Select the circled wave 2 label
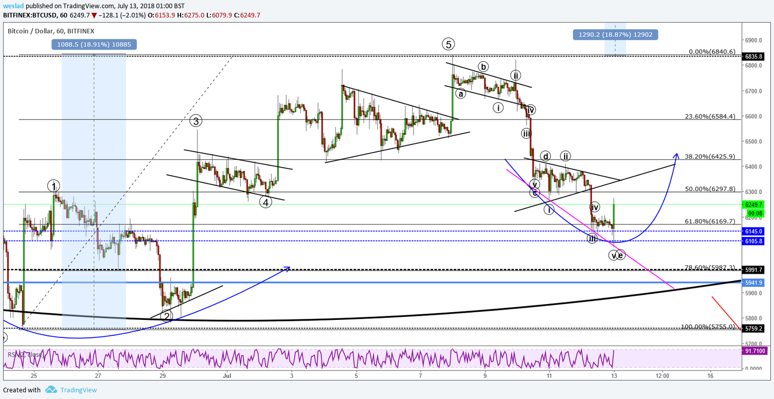Screen dimensions: 774x399 tap(166, 316)
